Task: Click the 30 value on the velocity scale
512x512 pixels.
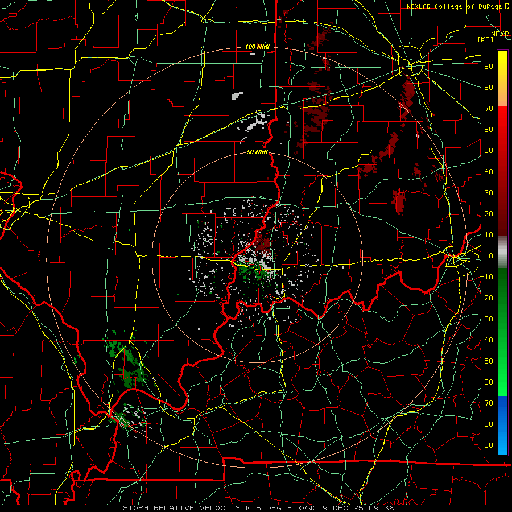Action: (x=489, y=193)
